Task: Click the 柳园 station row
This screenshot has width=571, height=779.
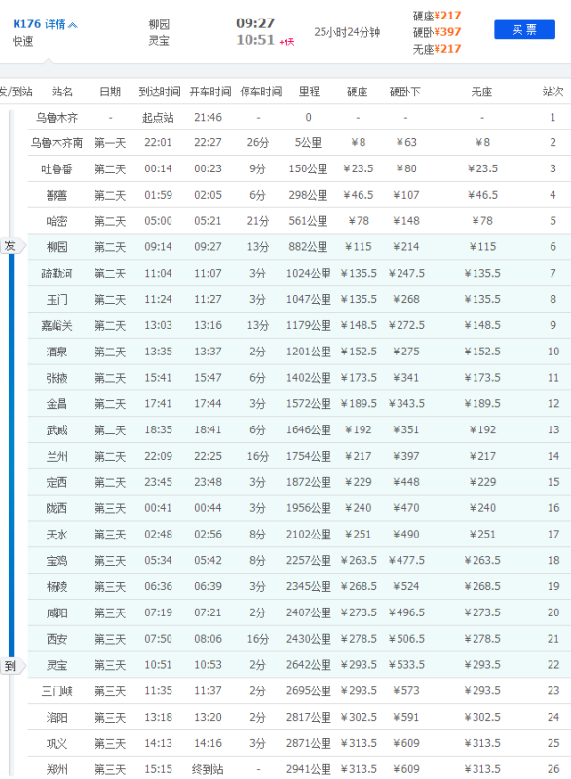Action: 299,247
